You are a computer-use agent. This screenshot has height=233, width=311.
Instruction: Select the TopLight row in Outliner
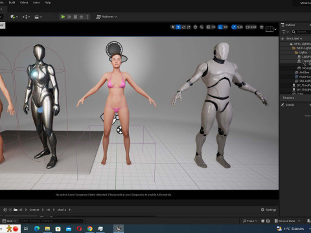[304, 61]
